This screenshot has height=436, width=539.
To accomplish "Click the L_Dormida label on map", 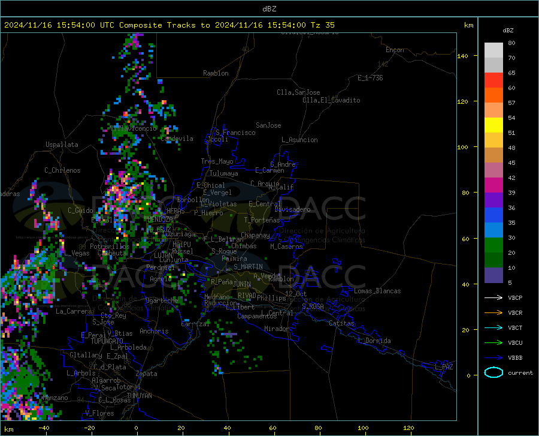I will pyautogui.click(x=374, y=341).
